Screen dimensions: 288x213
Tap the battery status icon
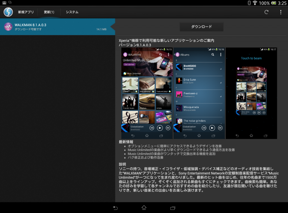click(274, 3)
